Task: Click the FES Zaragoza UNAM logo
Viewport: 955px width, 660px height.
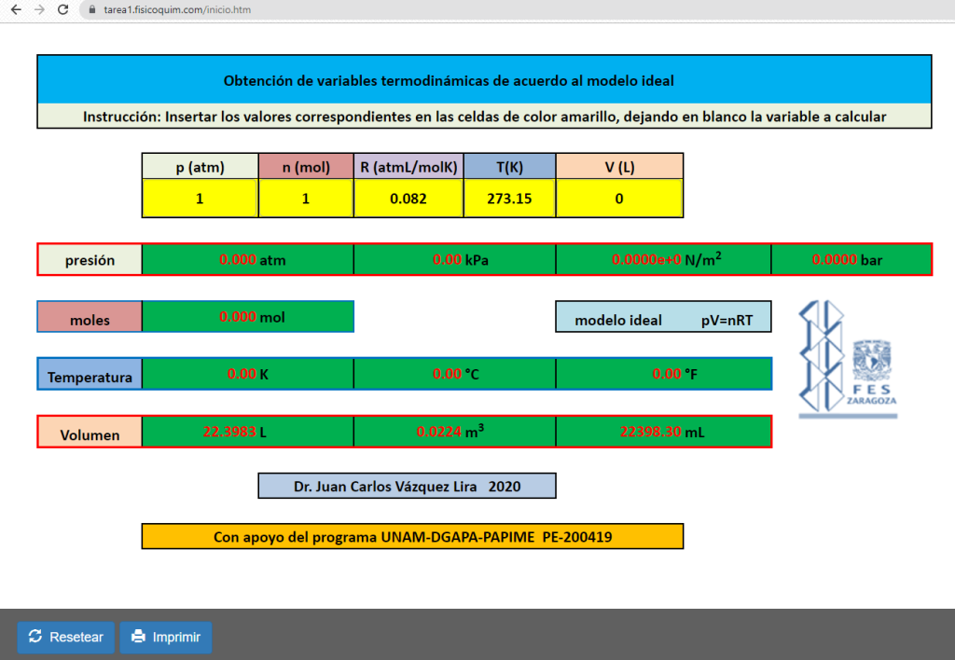Action: pyautogui.click(x=848, y=358)
